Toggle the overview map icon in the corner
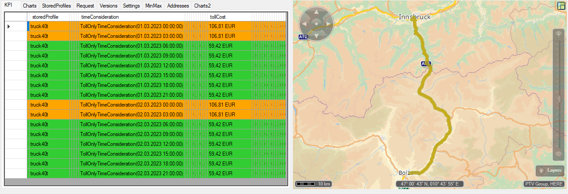 tap(561, 6)
